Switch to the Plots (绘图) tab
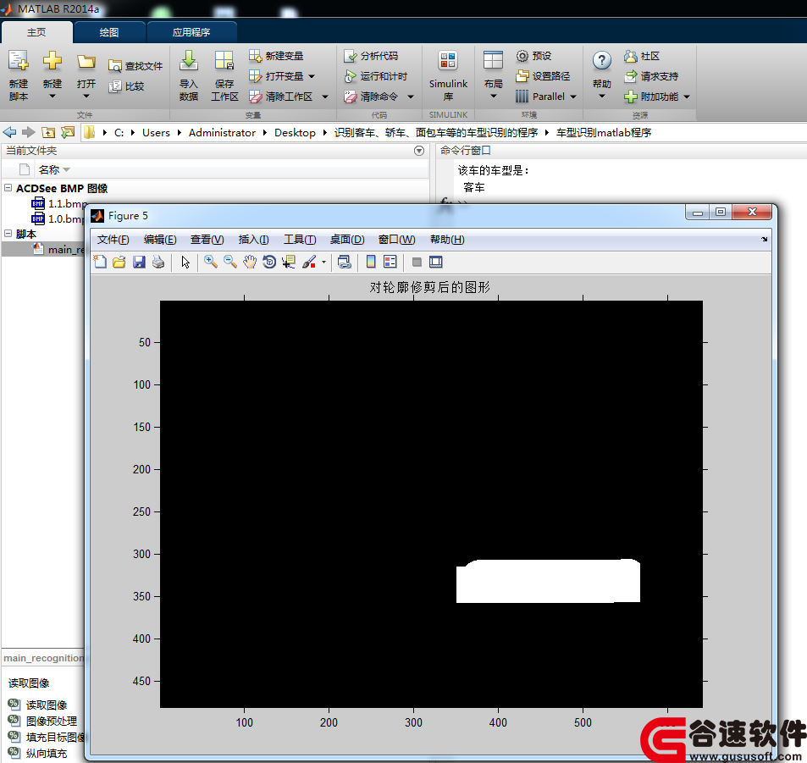Image resolution: width=807 pixels, height=763 pixels. (109, 32)
